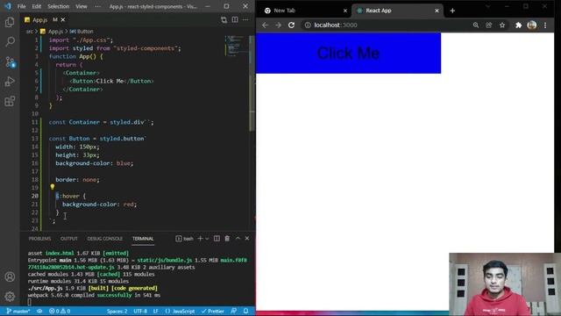Show hidden menu items via ellipsis

pos(97,6)
